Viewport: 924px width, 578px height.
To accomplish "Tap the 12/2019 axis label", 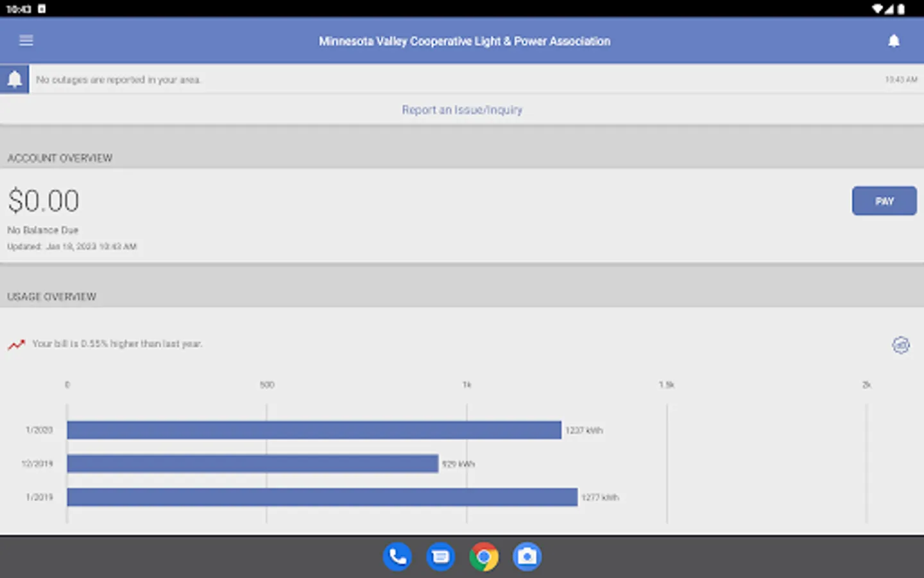I will 37,464.
